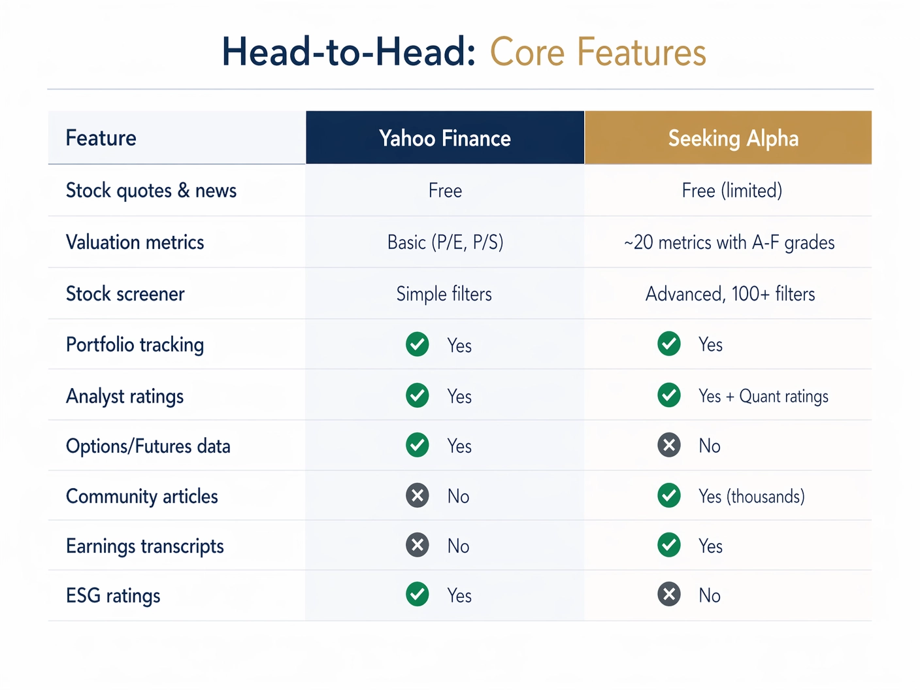Click the gray X for Seeking Alpha ESG ratings
Screen dimensions: 920x690
pyautogui.click(x=669, y=595)
